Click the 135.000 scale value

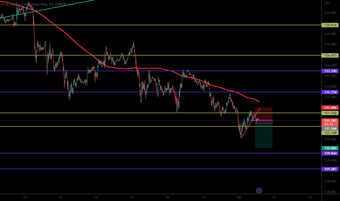[331, 44]
